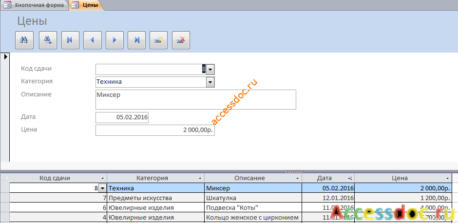Open the Категория combo box dropdown
458x223 pixels.
click(x=210, y=83)
